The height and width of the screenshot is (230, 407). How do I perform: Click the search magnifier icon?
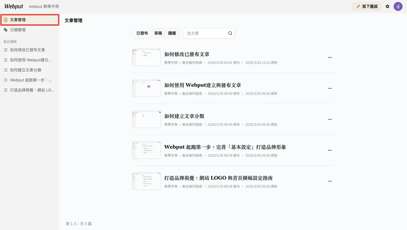230,33
